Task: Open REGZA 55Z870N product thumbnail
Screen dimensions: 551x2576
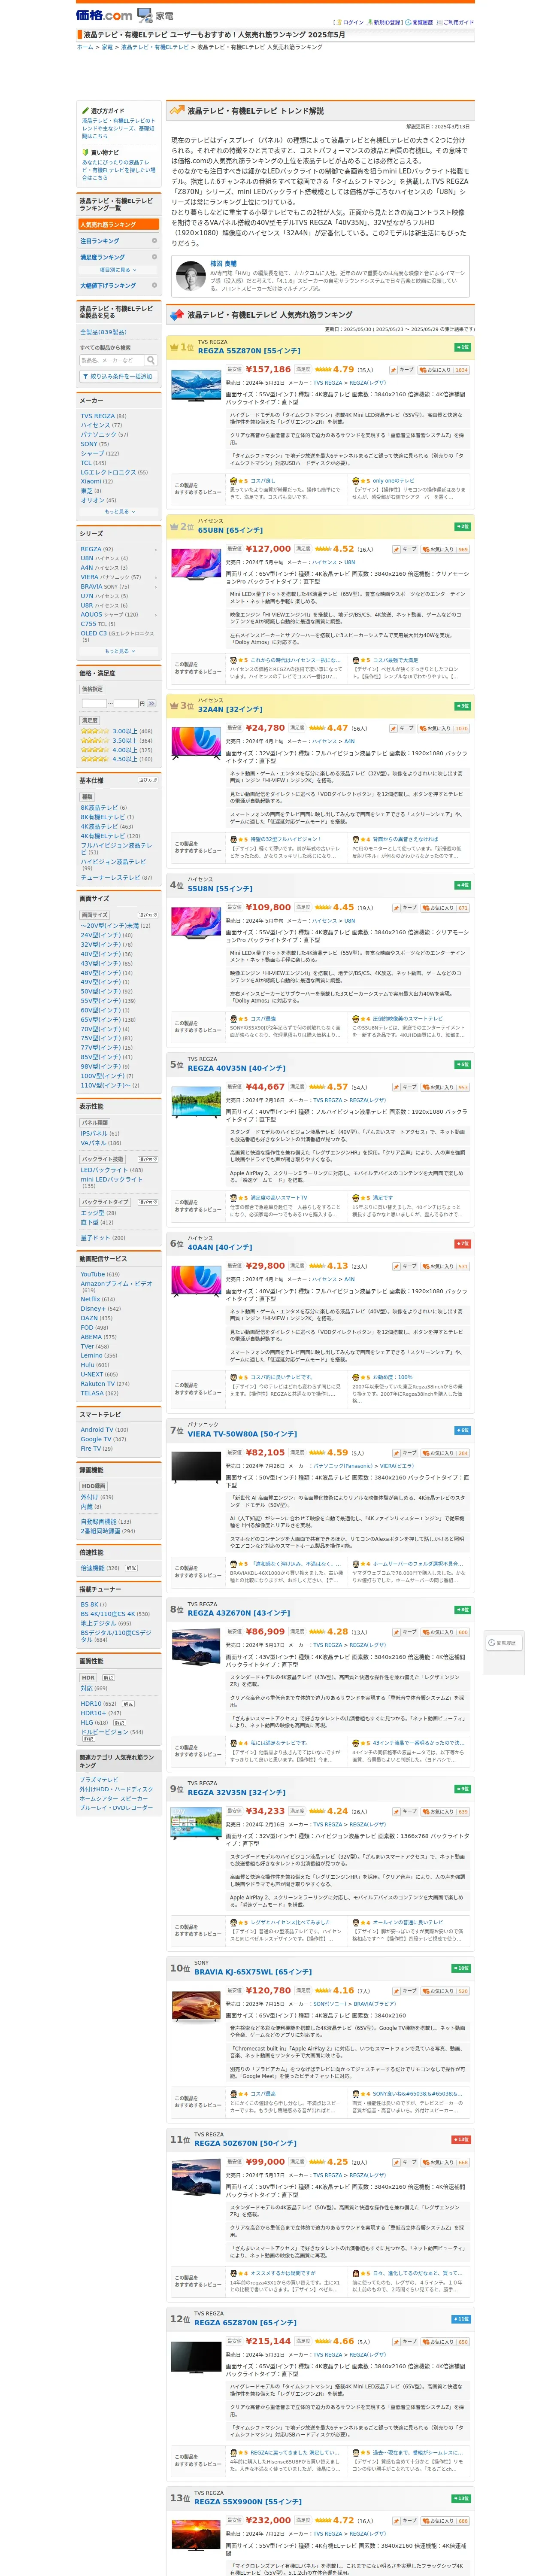Action: (196, 385)
